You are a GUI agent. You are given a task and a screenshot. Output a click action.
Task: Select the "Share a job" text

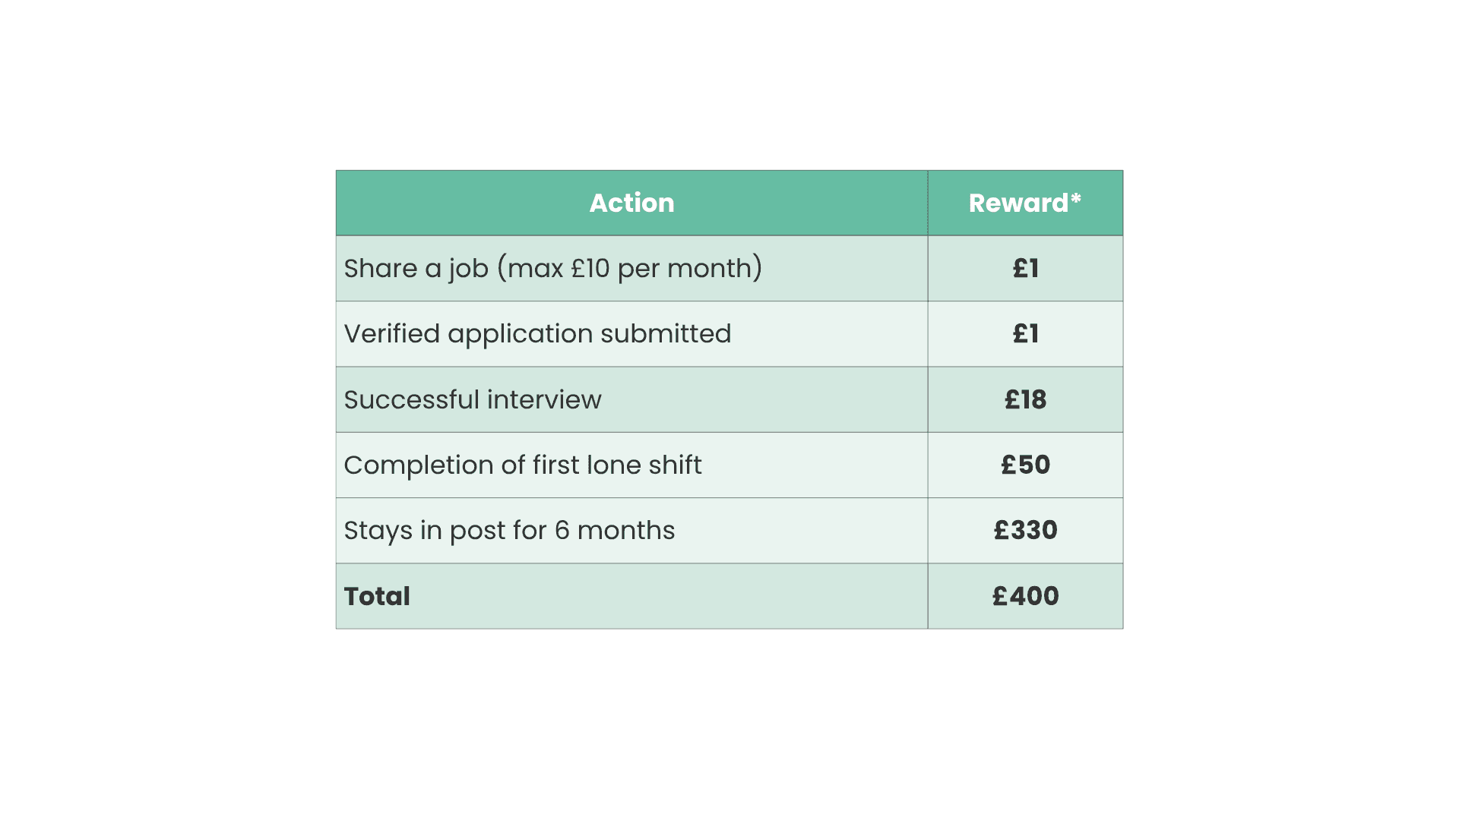416,269
